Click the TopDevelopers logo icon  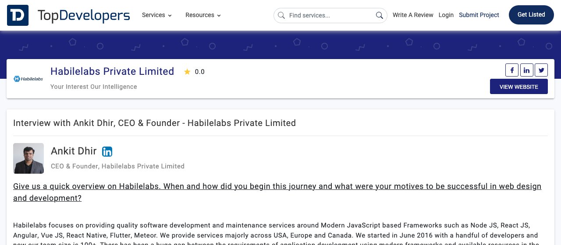(18, 15)
